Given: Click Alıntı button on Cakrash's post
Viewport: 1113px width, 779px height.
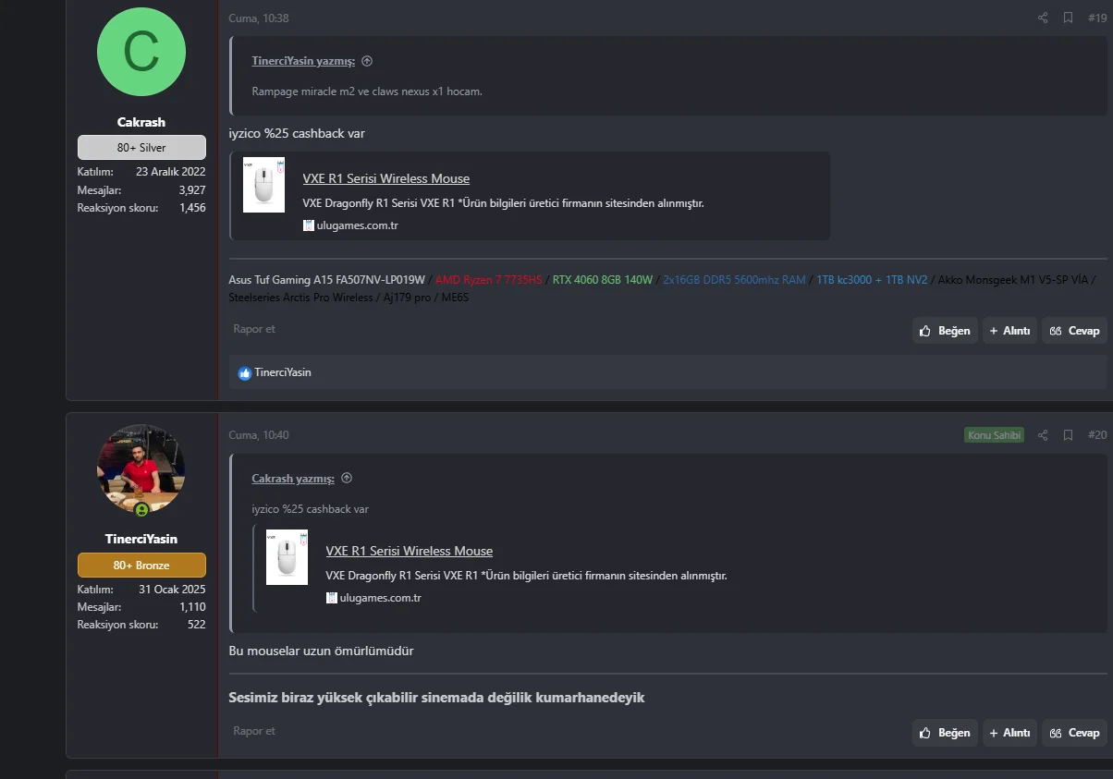Looking at the screenshot, I should [1009, 331].
